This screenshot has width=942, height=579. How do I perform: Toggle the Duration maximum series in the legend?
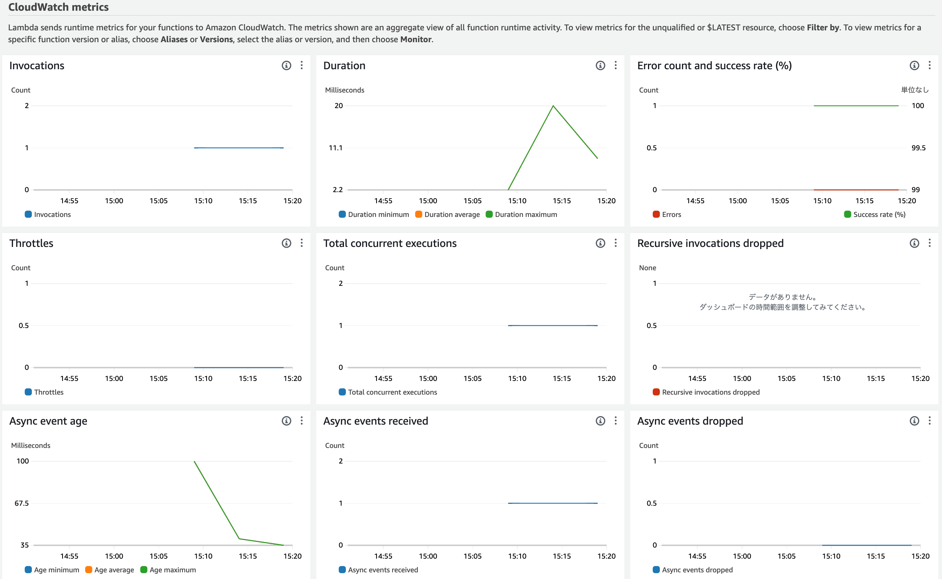(x=522, y=214)
